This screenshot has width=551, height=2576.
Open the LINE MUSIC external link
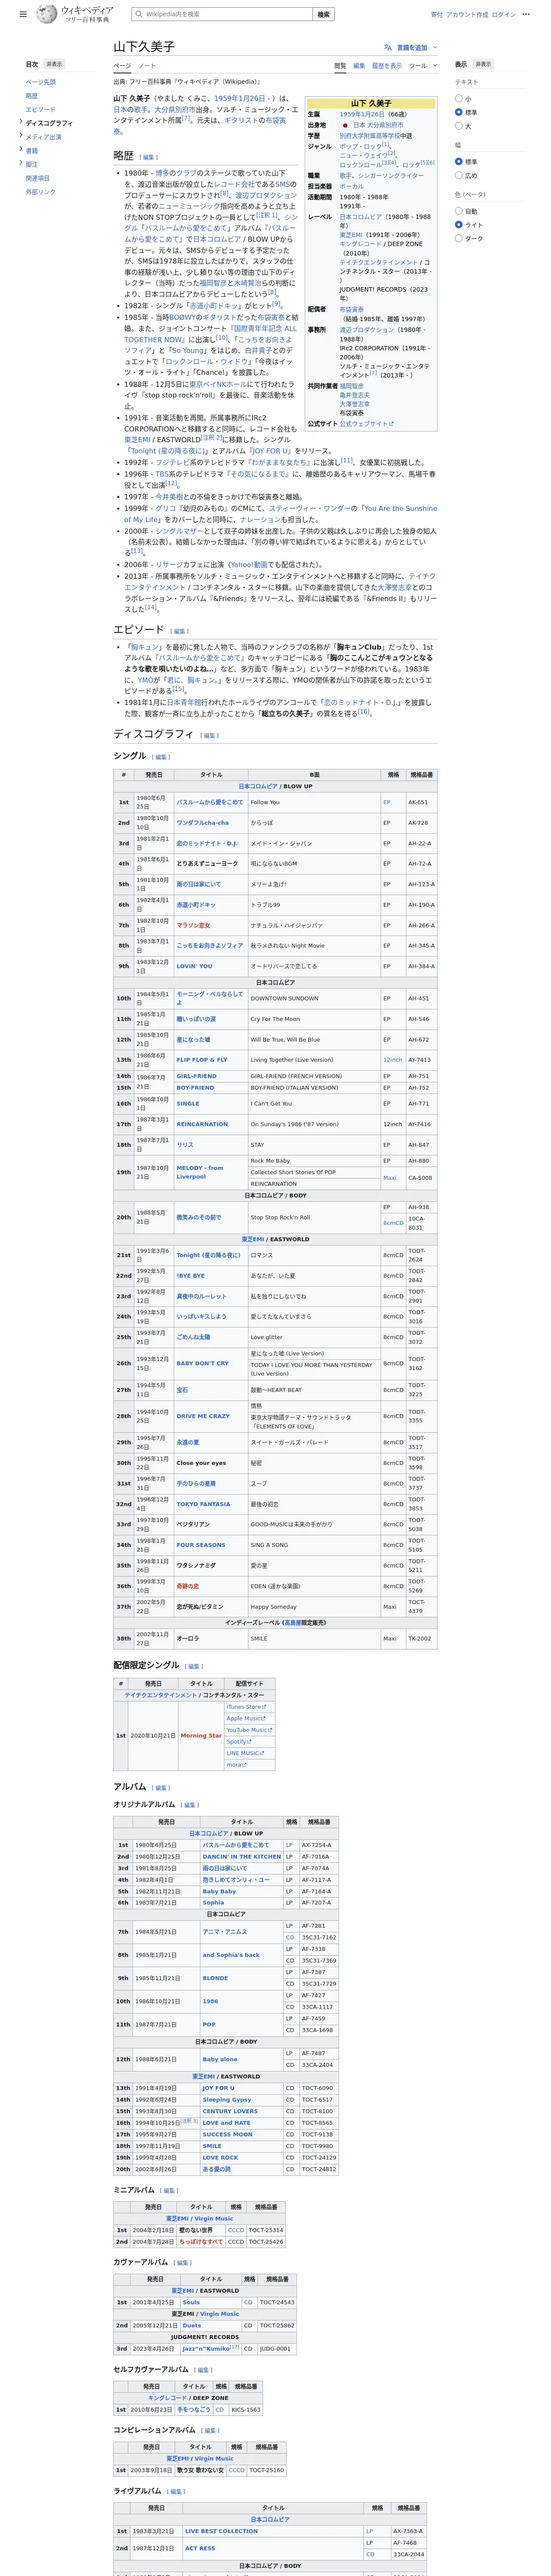pyautogui.click(x=246, y=1753)
